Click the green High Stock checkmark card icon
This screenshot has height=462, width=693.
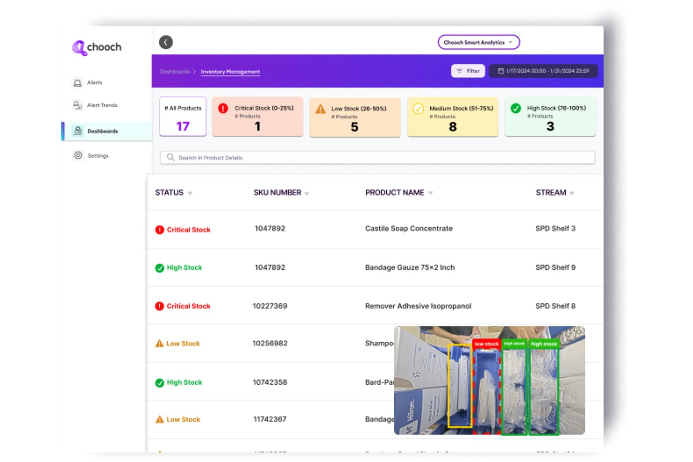click(516, 108)
